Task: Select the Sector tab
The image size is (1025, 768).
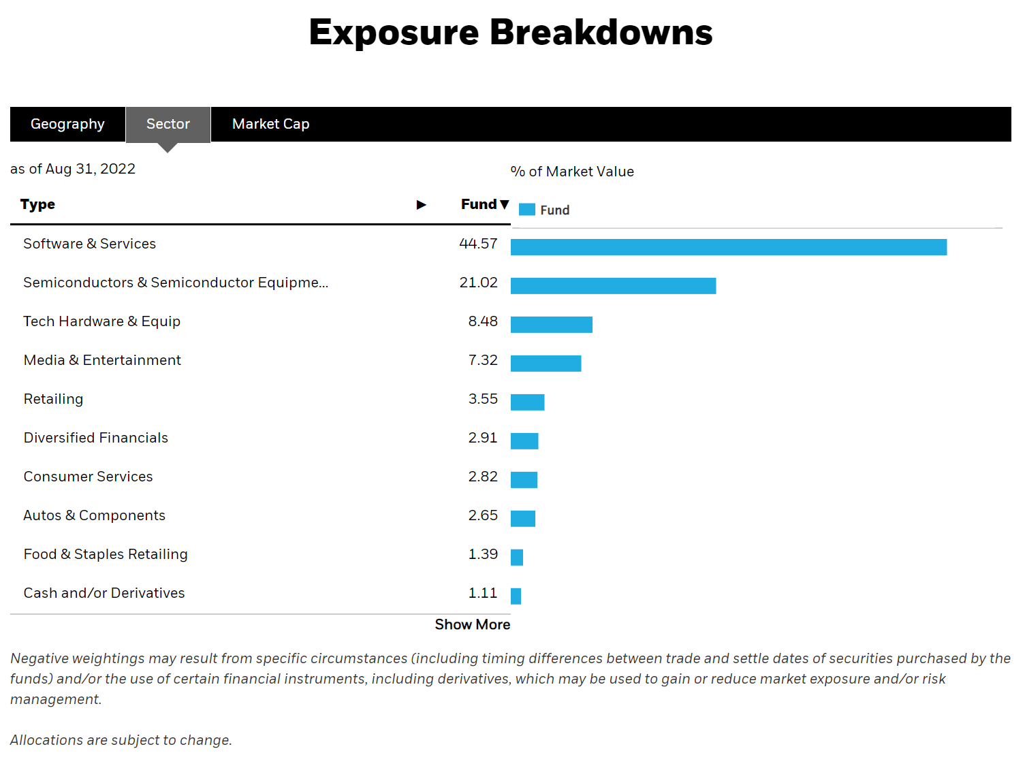Action: (x=168, y=124)
